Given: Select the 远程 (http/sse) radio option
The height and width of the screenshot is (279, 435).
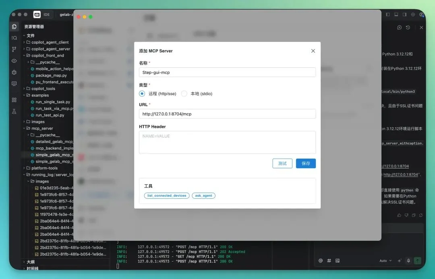Looking at the screenshot, I should point(142,94).
